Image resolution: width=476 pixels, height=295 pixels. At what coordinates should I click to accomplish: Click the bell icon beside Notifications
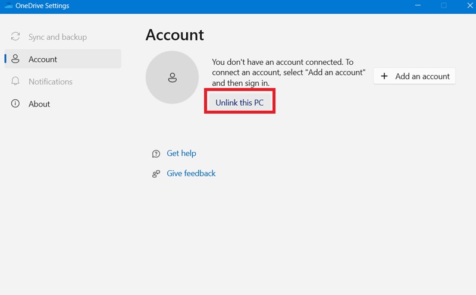coord(15,81)
